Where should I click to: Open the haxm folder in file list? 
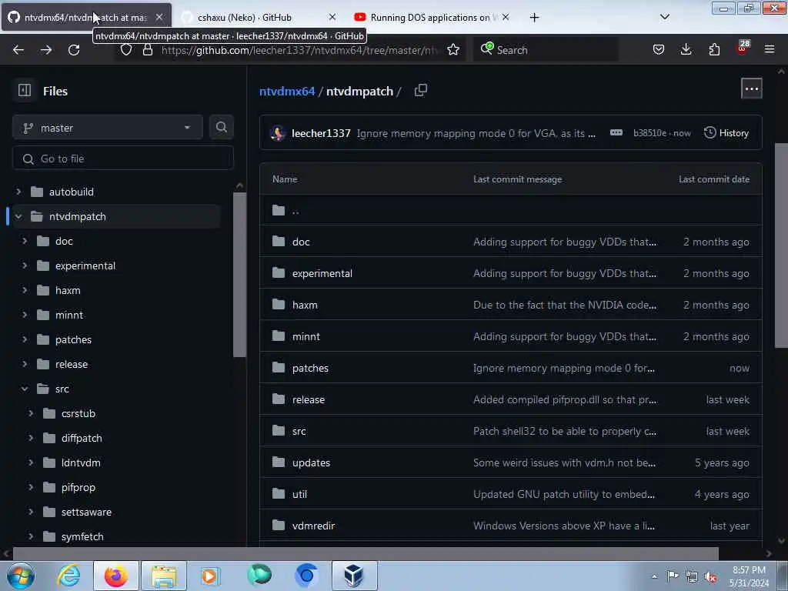[x=305, y=305]
